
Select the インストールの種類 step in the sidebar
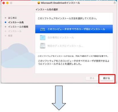(x=18, y=27)
